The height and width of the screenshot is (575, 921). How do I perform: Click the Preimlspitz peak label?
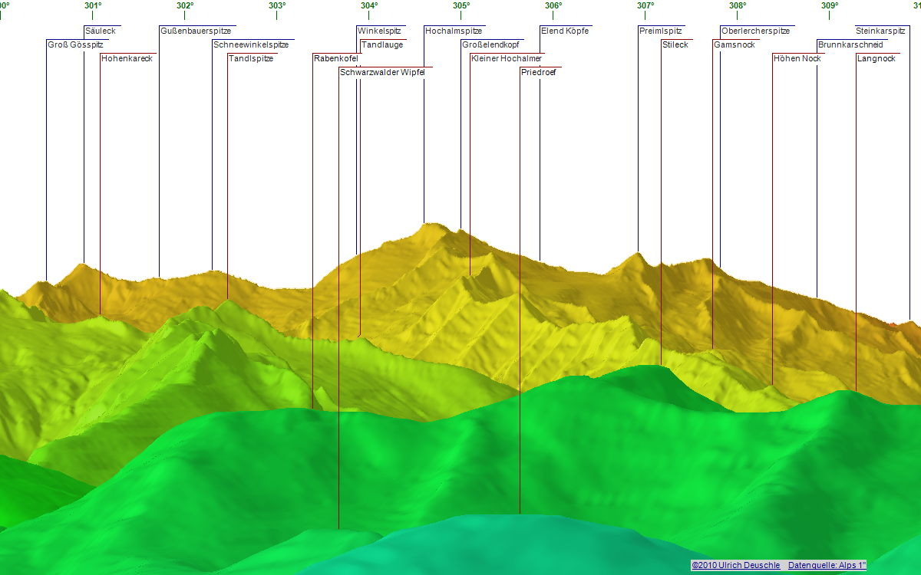pos(660,31)
